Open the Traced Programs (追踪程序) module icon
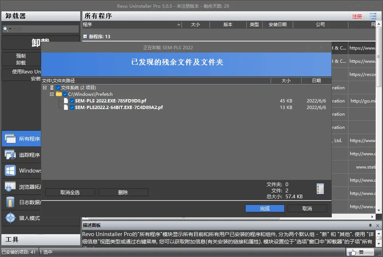Image resolution: width=383 pixels, height=257 pixels. coord(10,155)
